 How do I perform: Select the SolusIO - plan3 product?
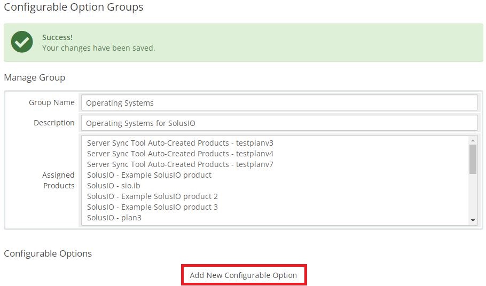tap(114, 218)
